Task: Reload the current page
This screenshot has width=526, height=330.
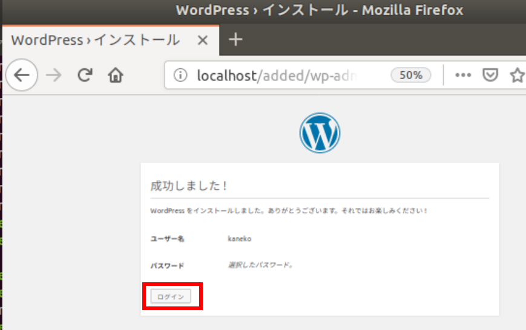Action: coord(85,75)
